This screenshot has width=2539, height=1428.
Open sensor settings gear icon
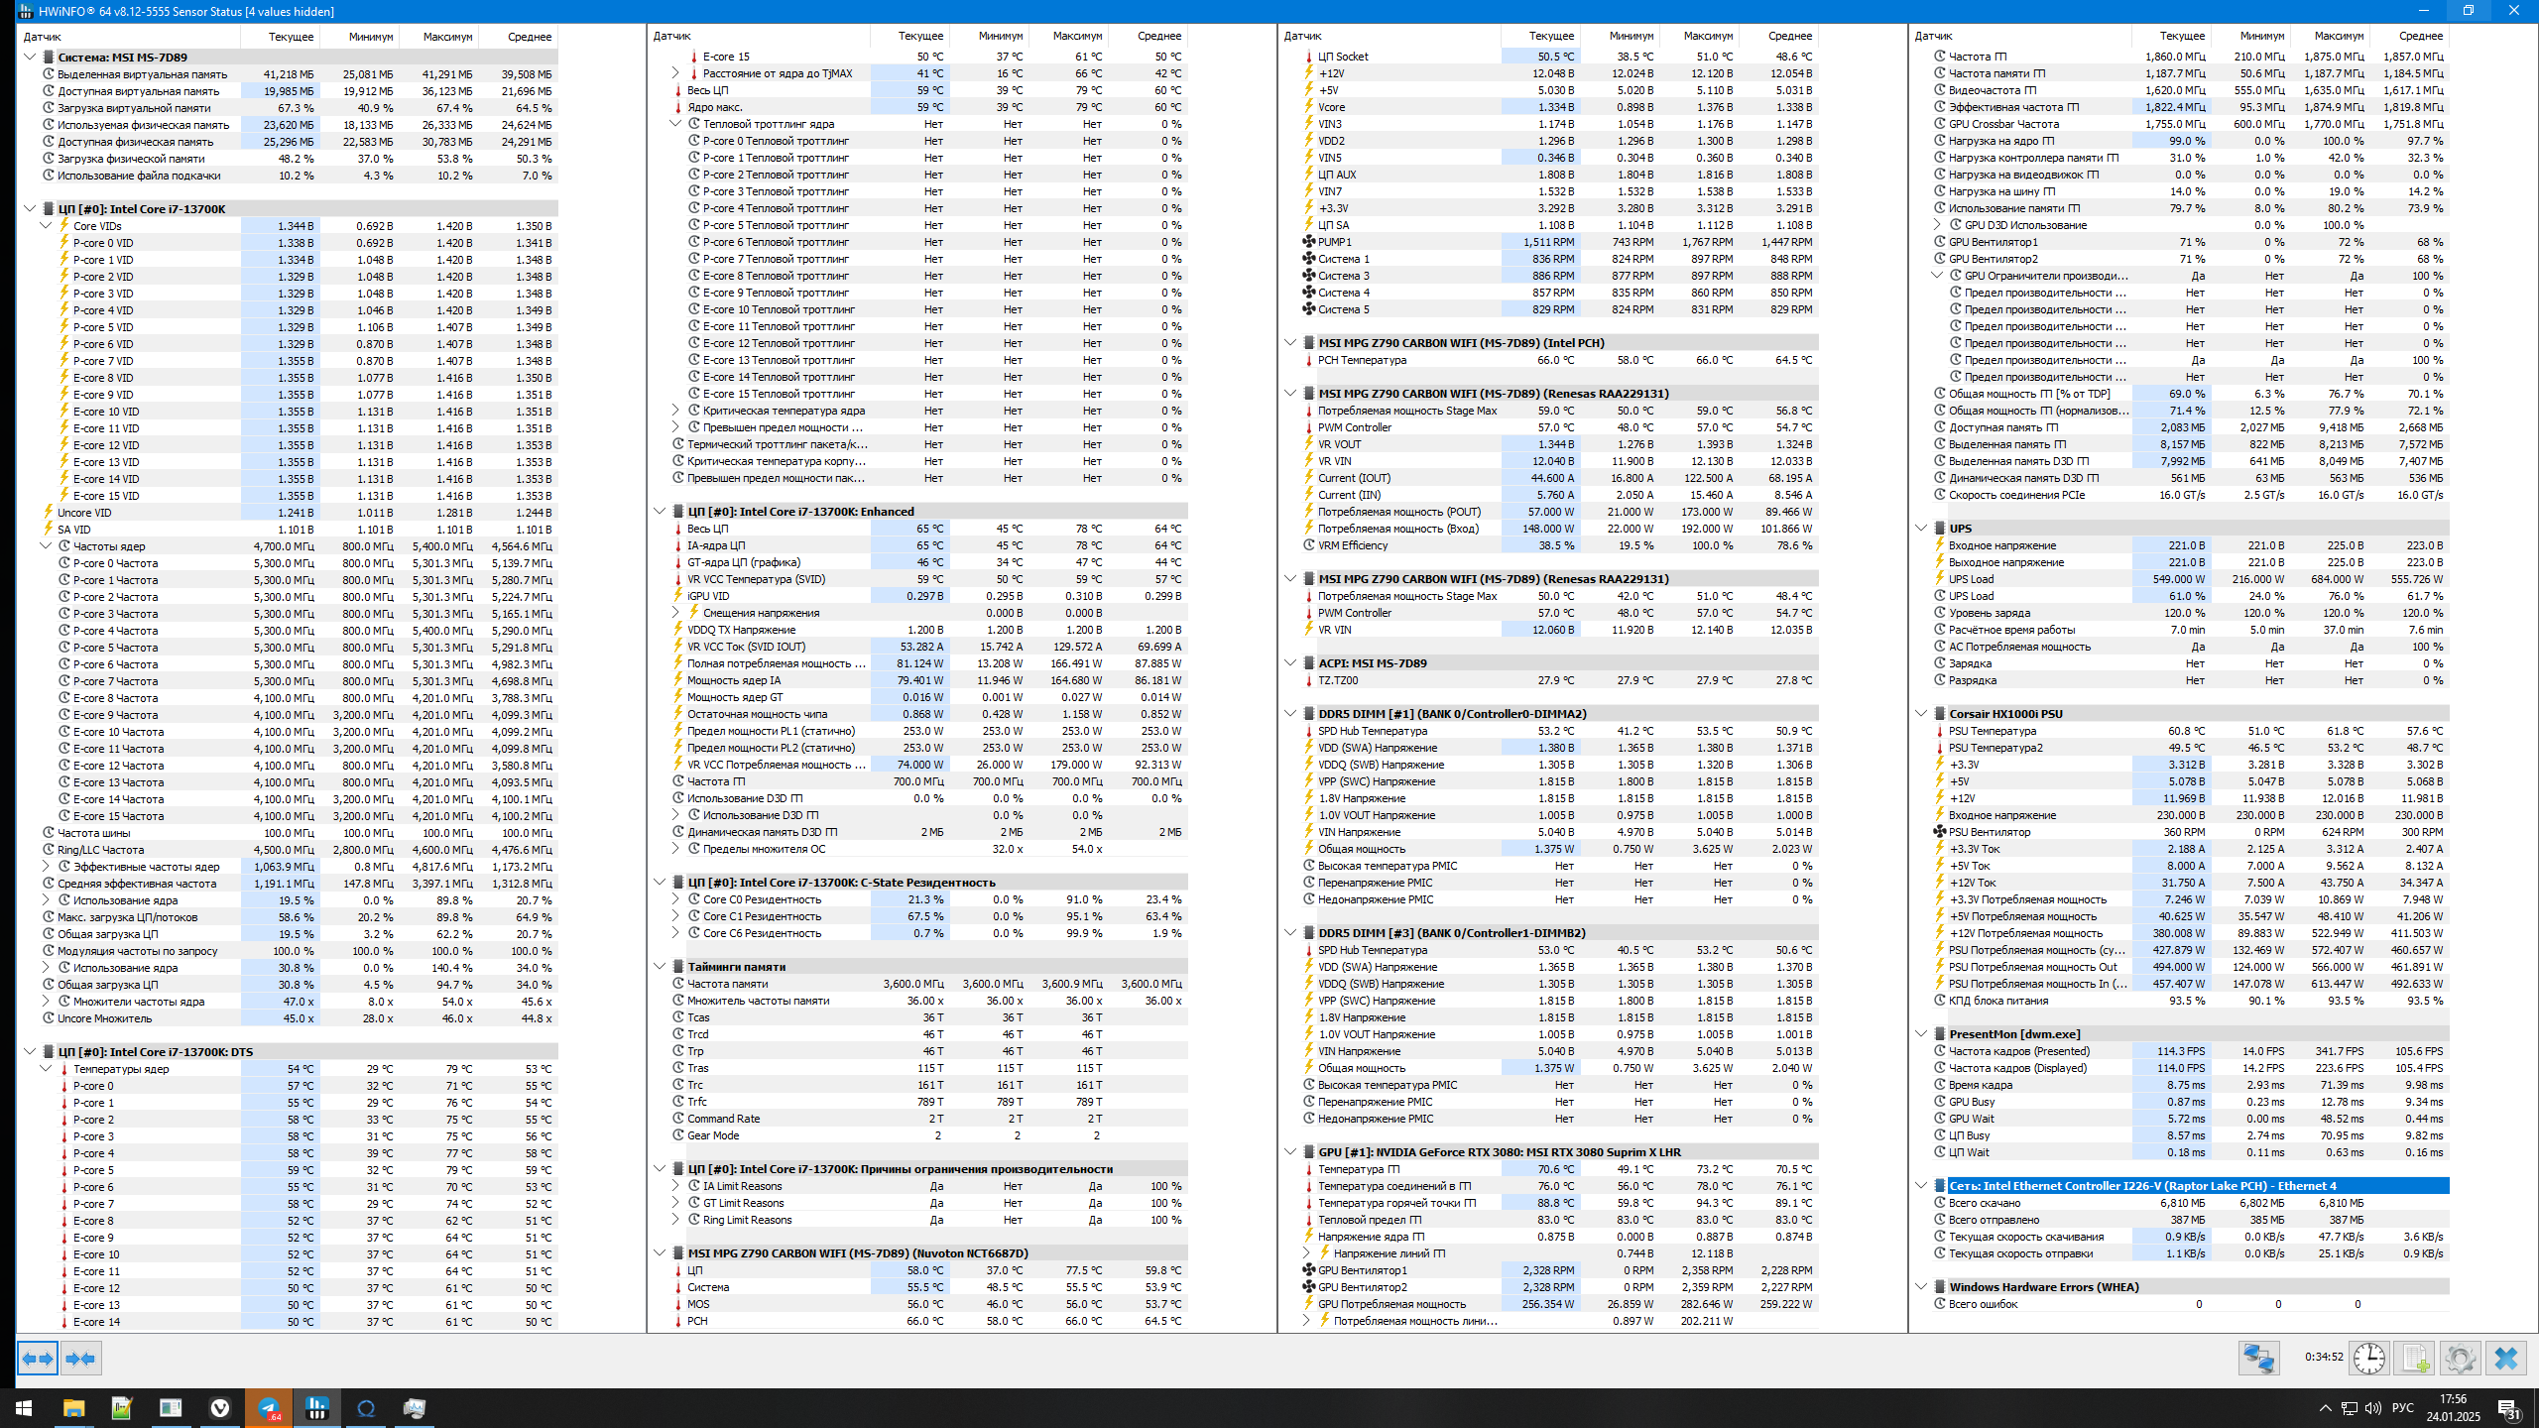point(2459,1358)
